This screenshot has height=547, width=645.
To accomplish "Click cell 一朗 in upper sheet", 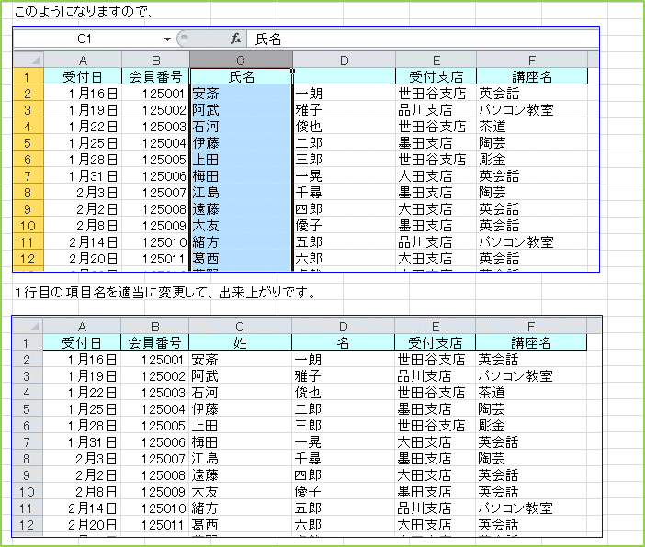I will point(345,94).
